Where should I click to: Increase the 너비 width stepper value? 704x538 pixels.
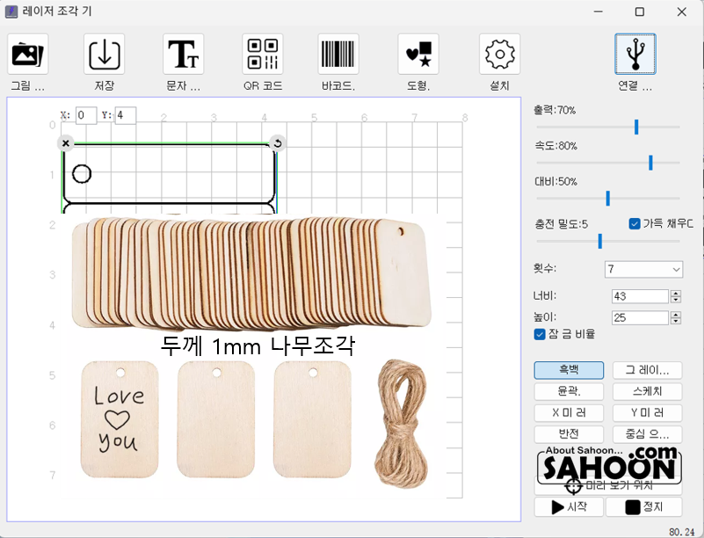point(676,294)
